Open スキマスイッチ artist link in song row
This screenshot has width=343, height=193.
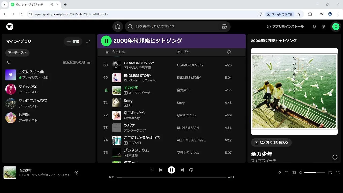click(x=139, y=93)
